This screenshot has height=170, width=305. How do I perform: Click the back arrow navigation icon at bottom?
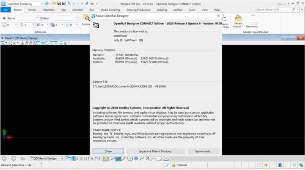pyautogui.click(x=4, y=159)
